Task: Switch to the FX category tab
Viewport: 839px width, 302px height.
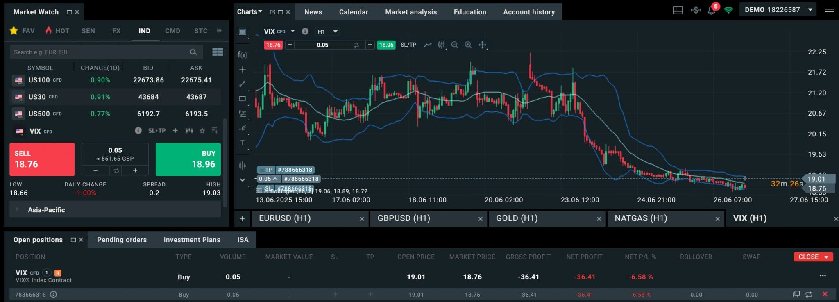Action: pos(116,31)
